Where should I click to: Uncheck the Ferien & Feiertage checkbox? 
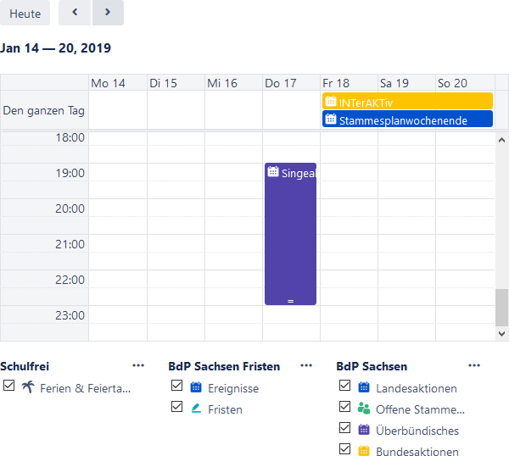point(8,386)
